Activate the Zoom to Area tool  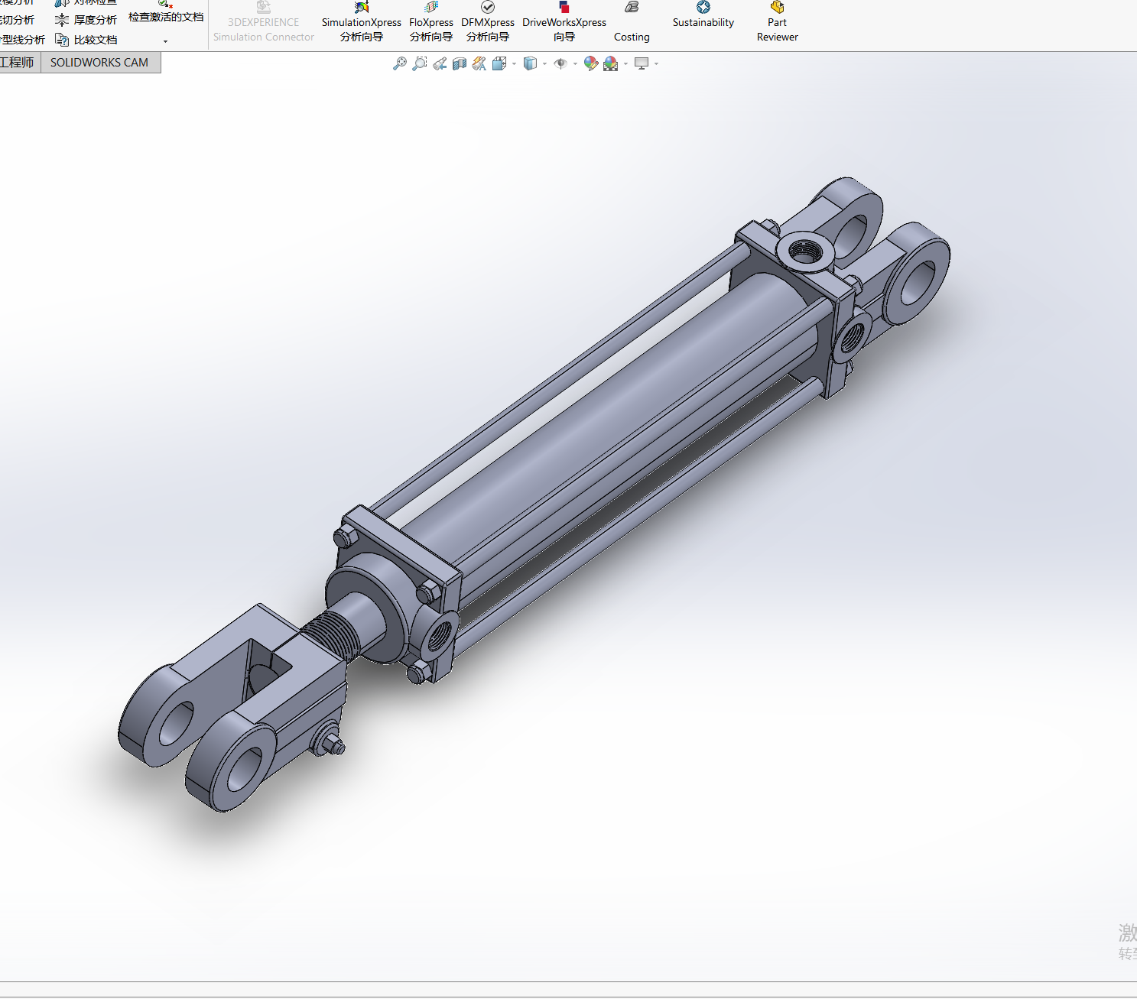click(420, 64)
